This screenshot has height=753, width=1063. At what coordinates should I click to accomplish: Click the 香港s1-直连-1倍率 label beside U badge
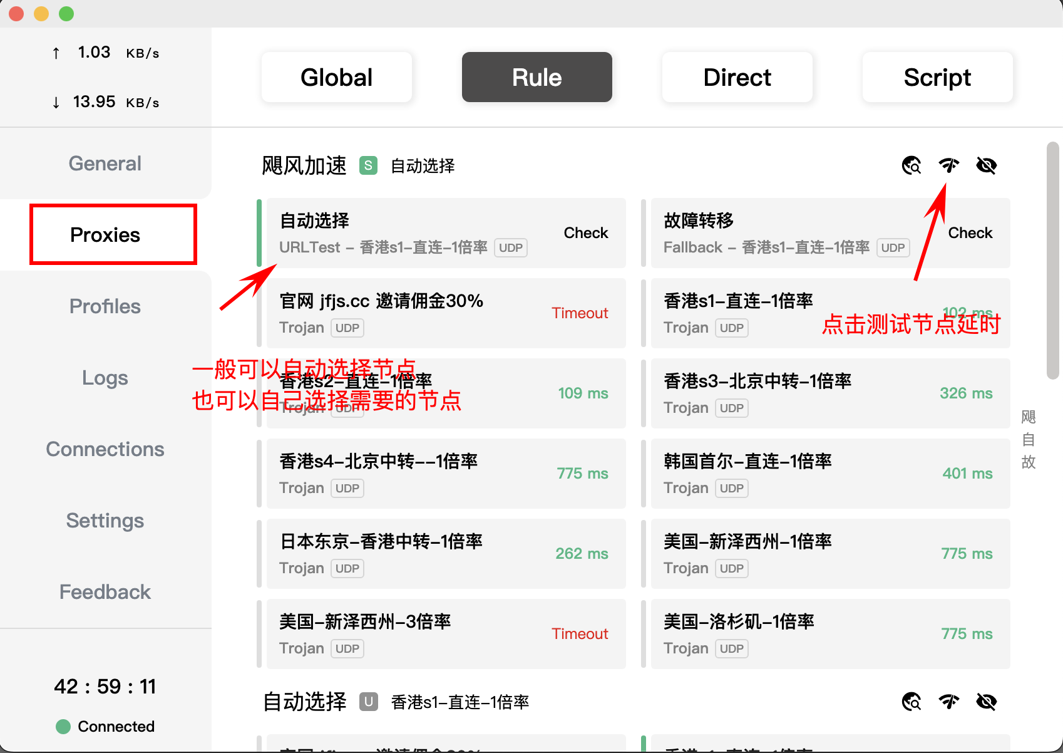[x=460, y=702]
